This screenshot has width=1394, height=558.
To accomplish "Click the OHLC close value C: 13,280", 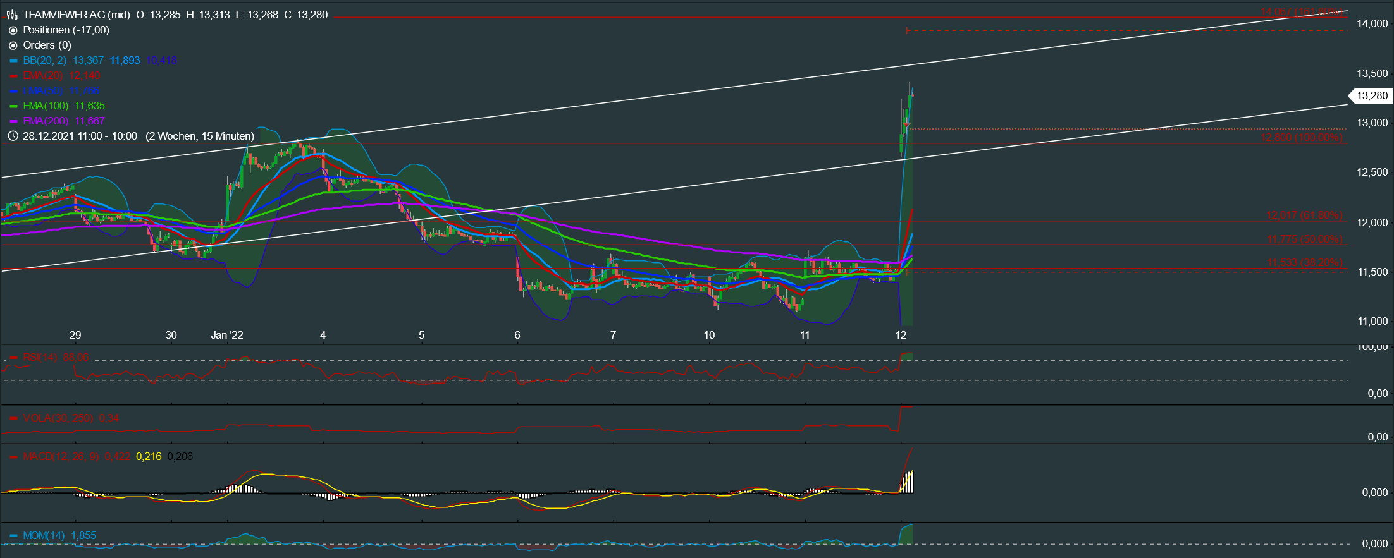I will [306, 15].
